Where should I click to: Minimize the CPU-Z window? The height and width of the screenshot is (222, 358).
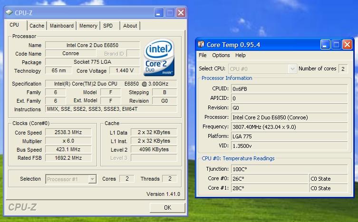point(159,13)
